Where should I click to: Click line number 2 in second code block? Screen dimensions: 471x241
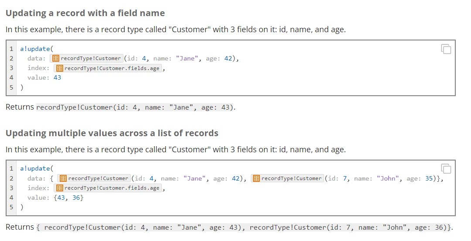click(11, 178)
